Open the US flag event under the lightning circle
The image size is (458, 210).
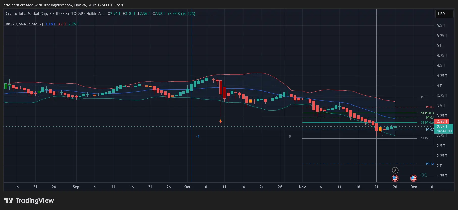395,178
